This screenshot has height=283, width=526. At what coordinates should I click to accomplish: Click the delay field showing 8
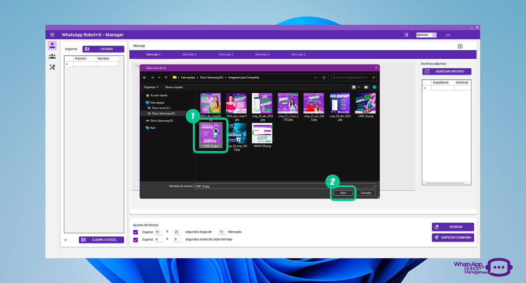[x=178, y=239]
